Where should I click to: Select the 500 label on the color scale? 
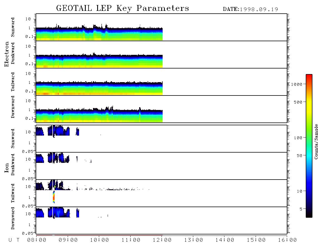[298, 102]
